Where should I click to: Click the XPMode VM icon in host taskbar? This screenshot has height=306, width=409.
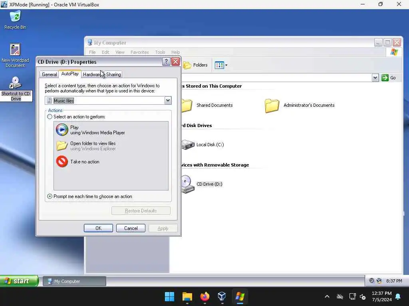click(x=240, y=296)
